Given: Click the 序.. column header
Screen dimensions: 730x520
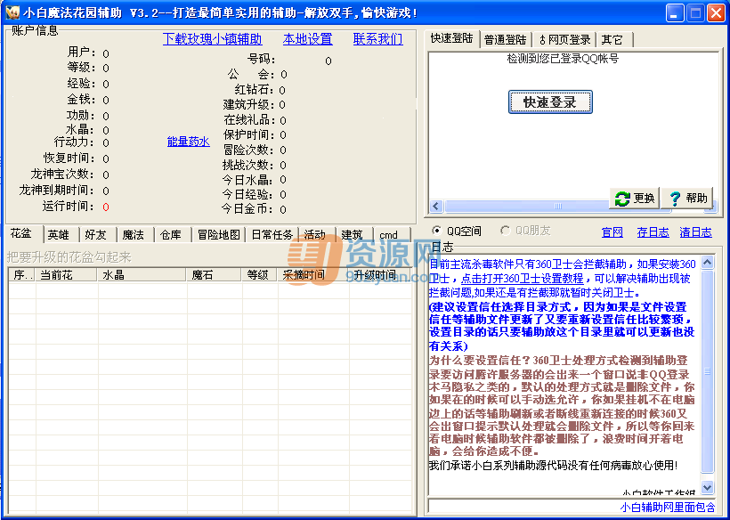Looking at the screenshot, I should pyautogui.click(x=22, y=275).
